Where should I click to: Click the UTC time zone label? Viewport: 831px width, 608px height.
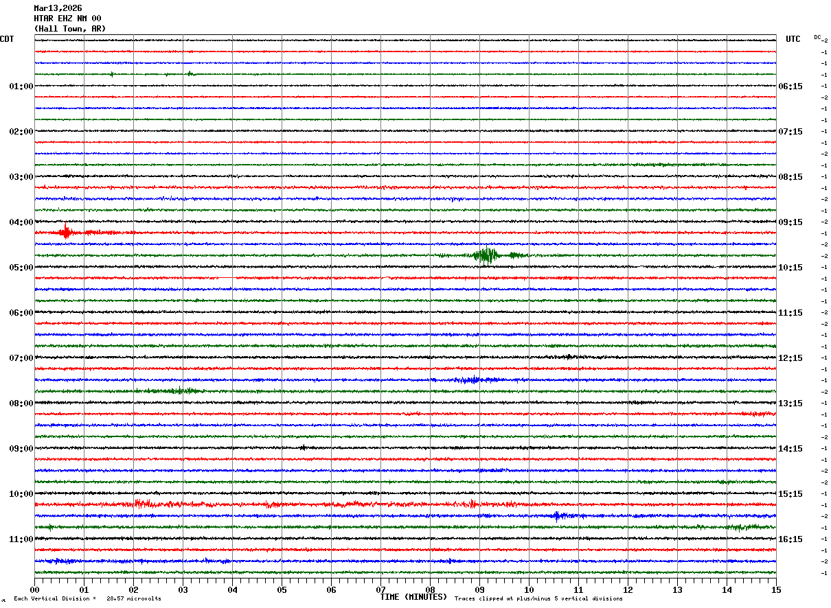tap(793, 39)
